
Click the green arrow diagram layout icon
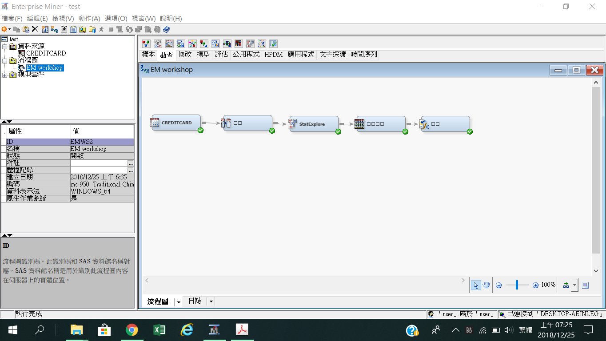pos(566,285)
